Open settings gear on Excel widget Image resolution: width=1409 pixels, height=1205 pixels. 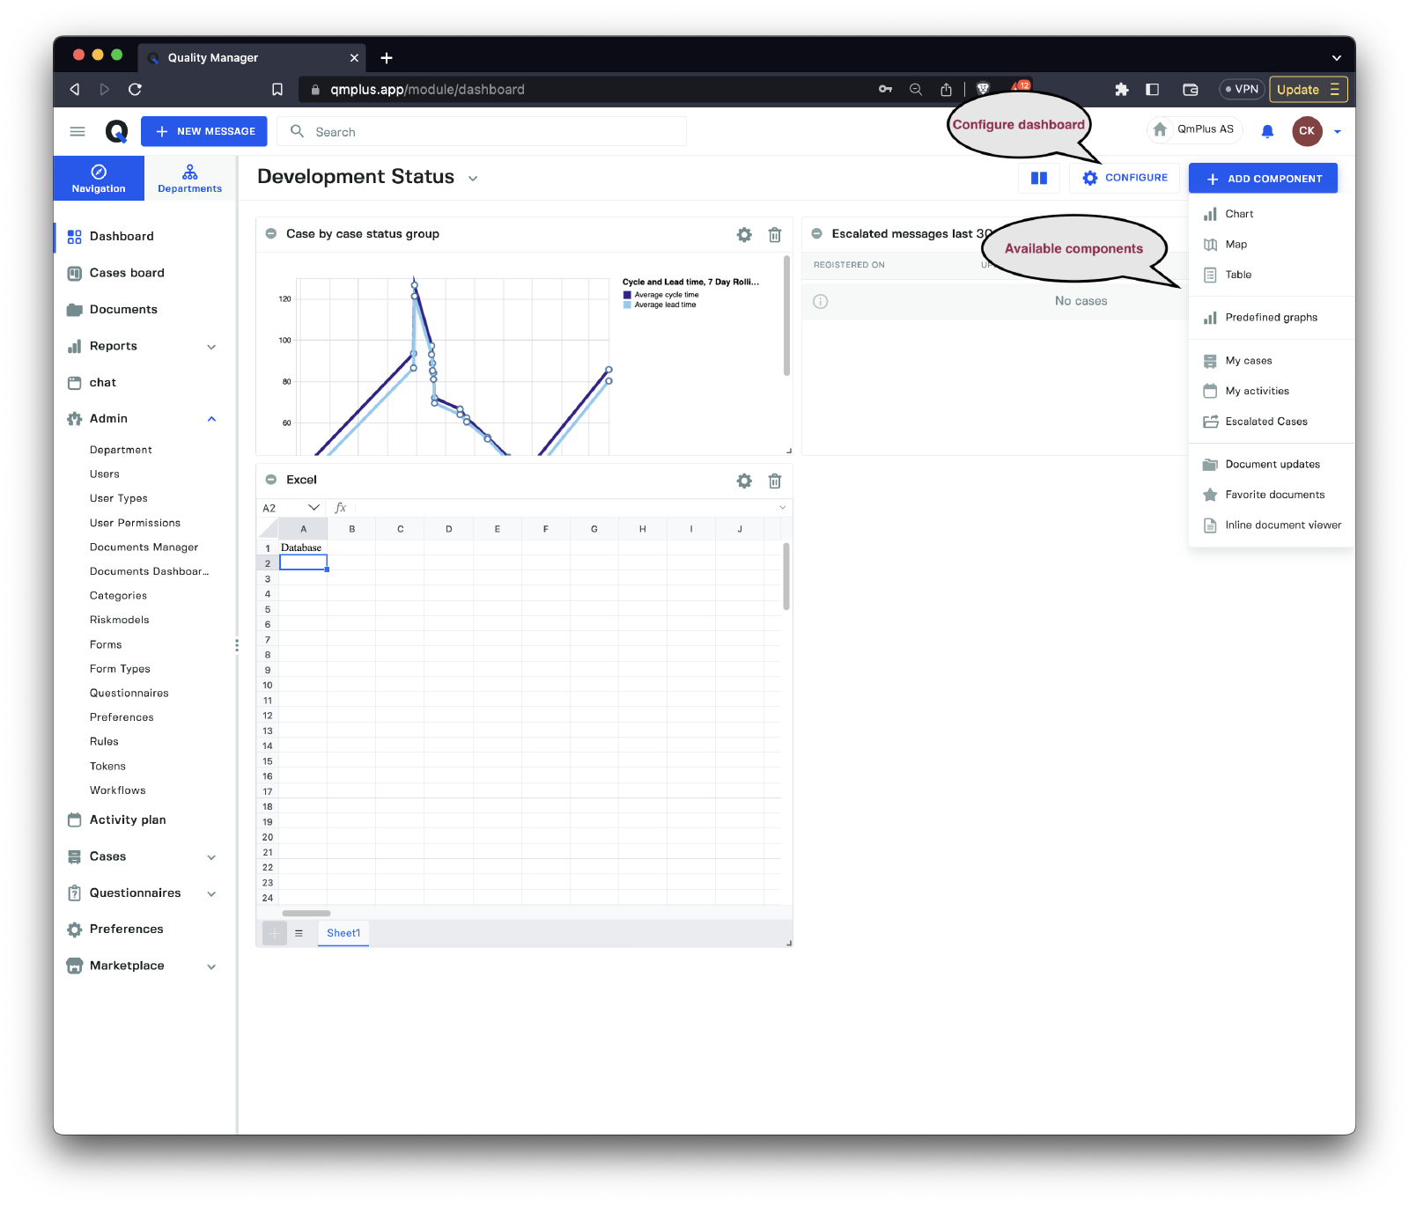(x=744, y=481)
